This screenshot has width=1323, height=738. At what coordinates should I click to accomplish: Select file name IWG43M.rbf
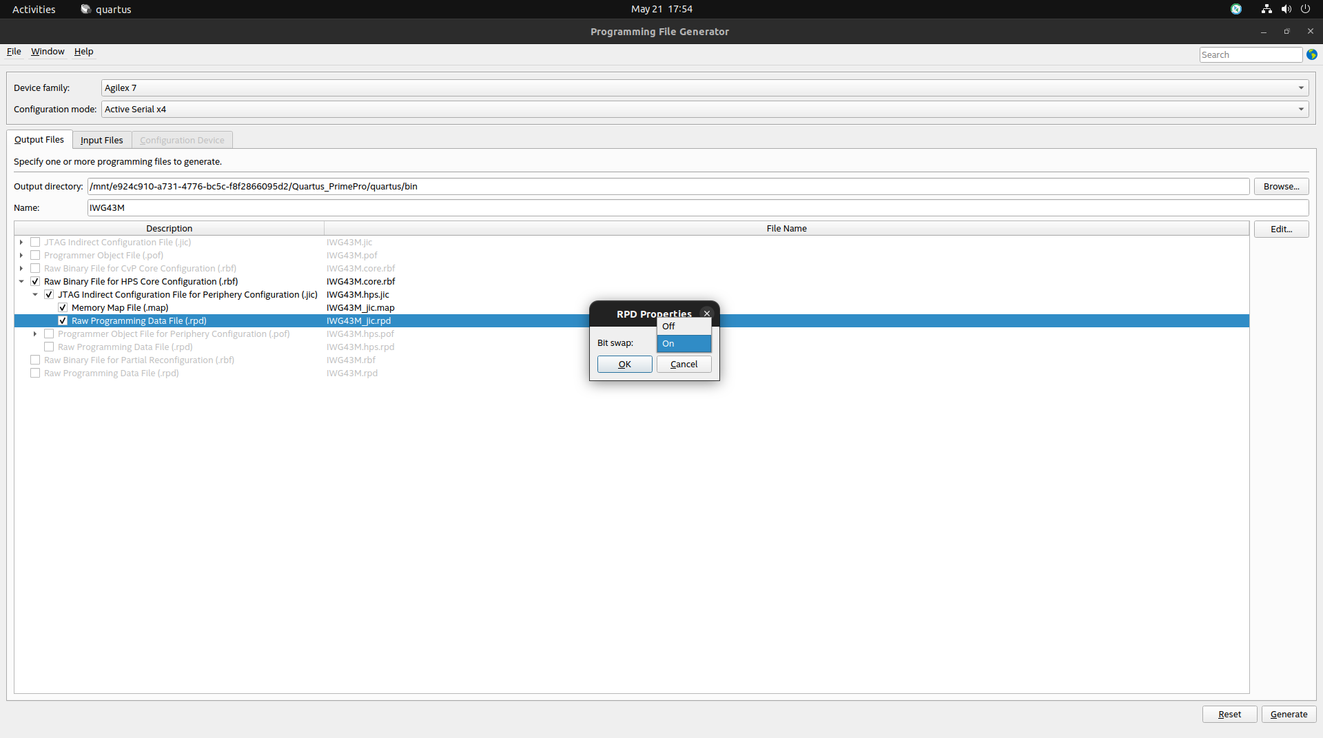point(351,360)
